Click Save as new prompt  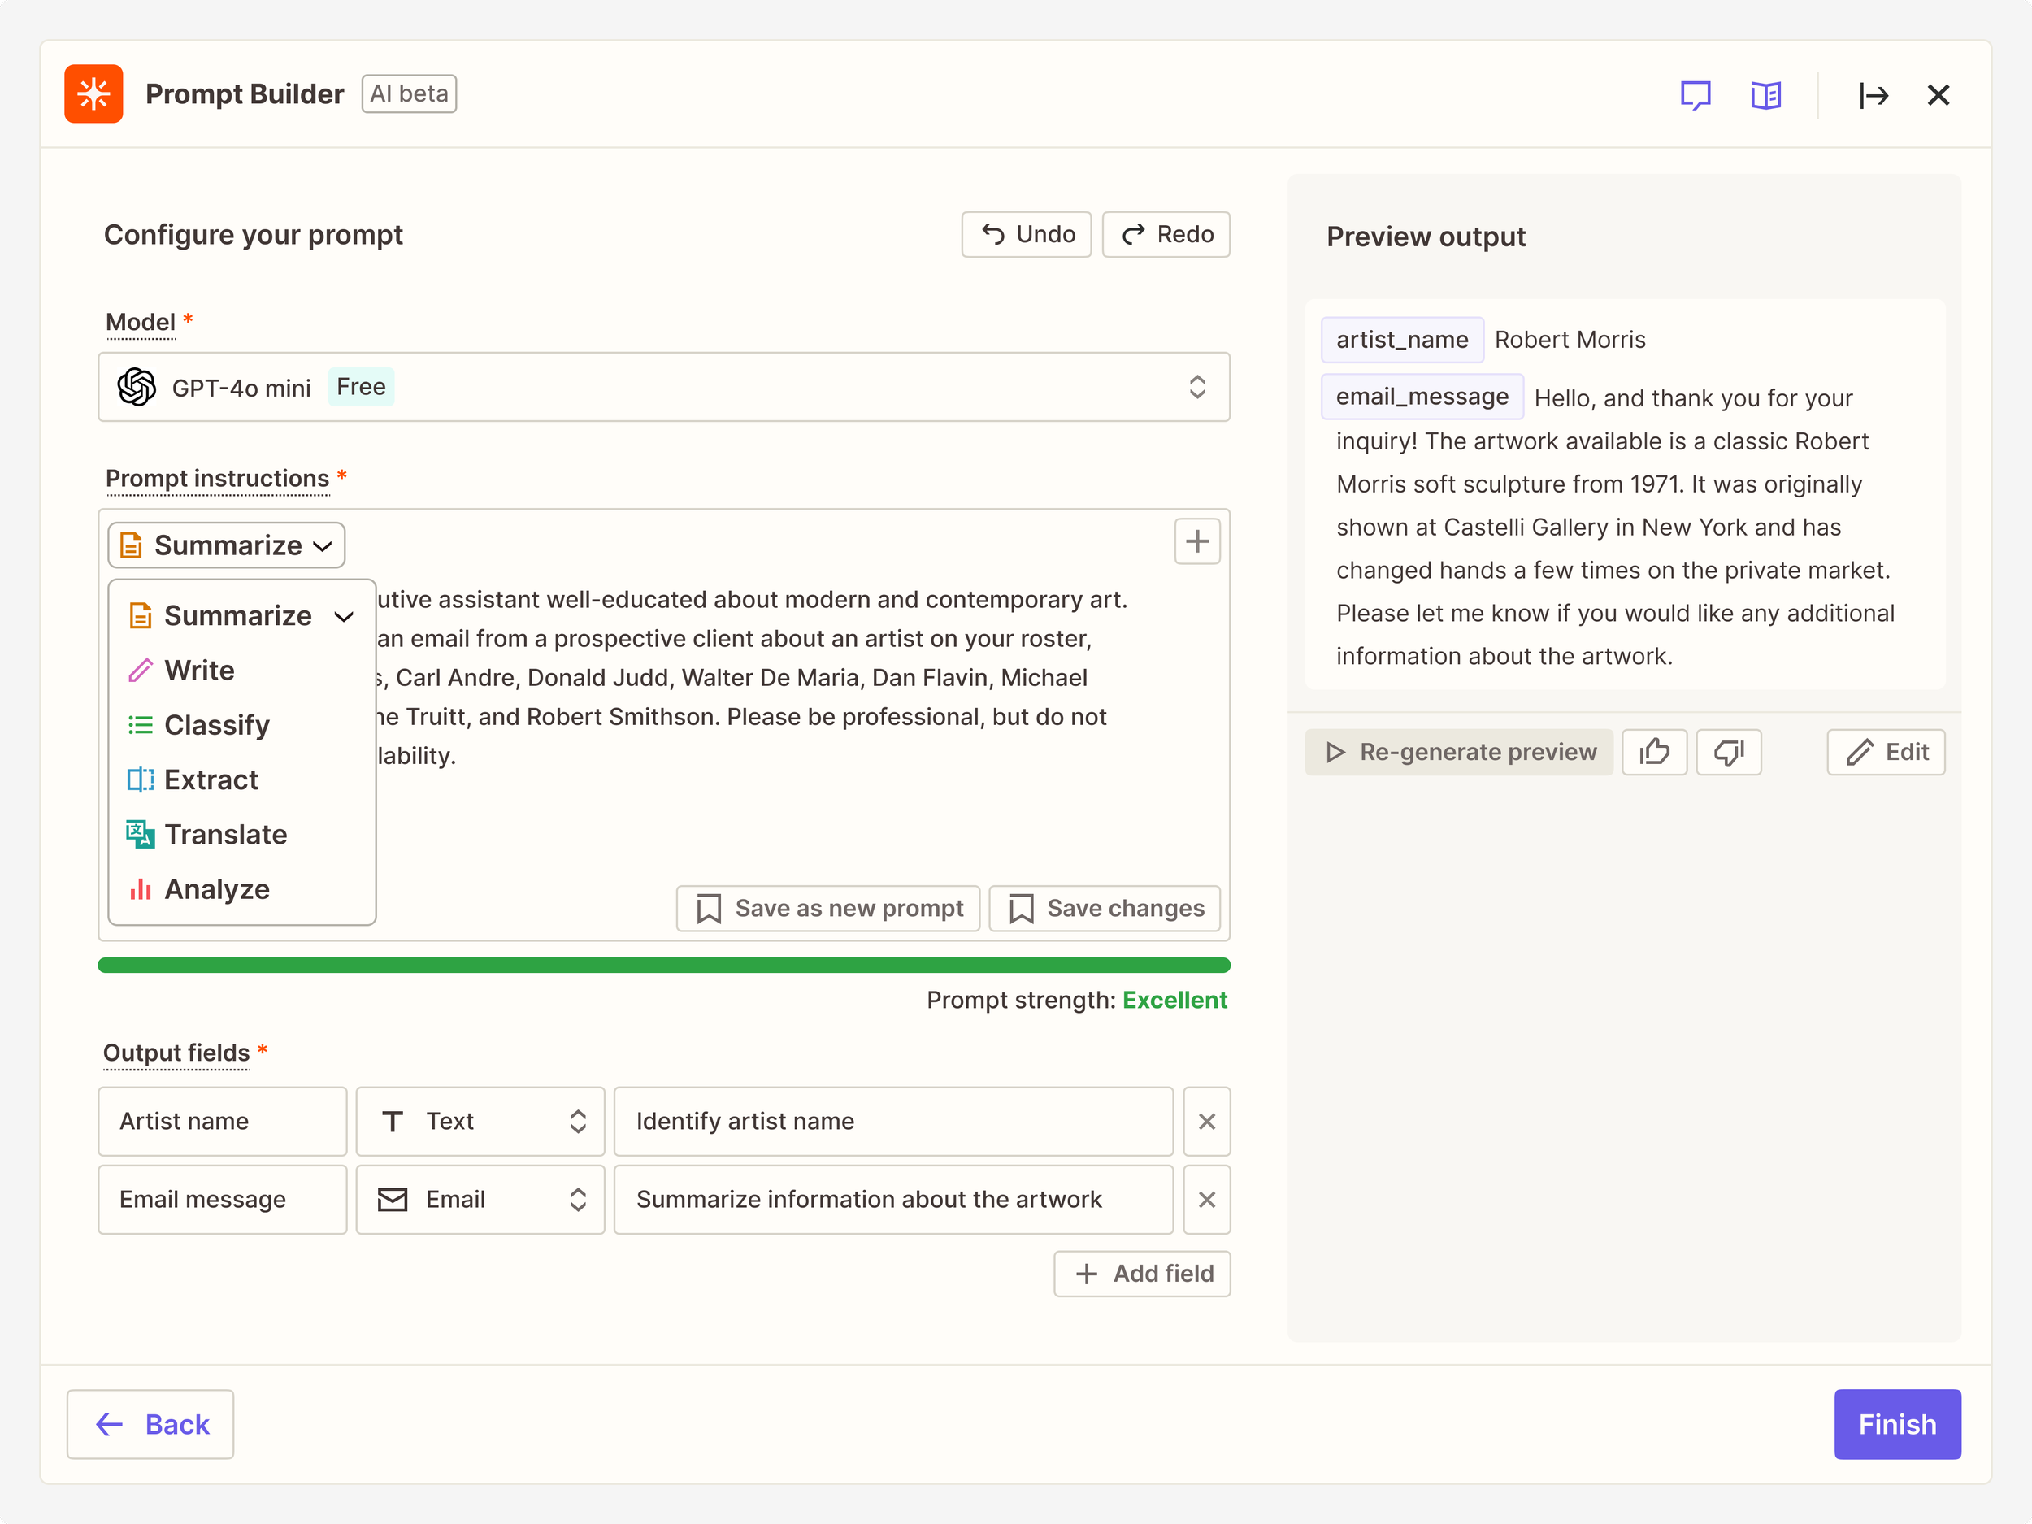click(x=827, y=909)
